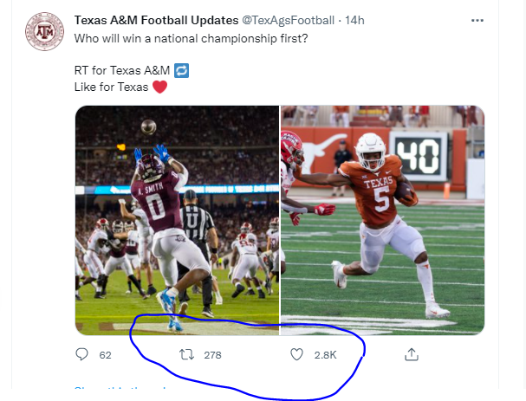The image size is (526, 401).
Task: Open the right photo of Texas runner
Action: (x=382, y=220)
